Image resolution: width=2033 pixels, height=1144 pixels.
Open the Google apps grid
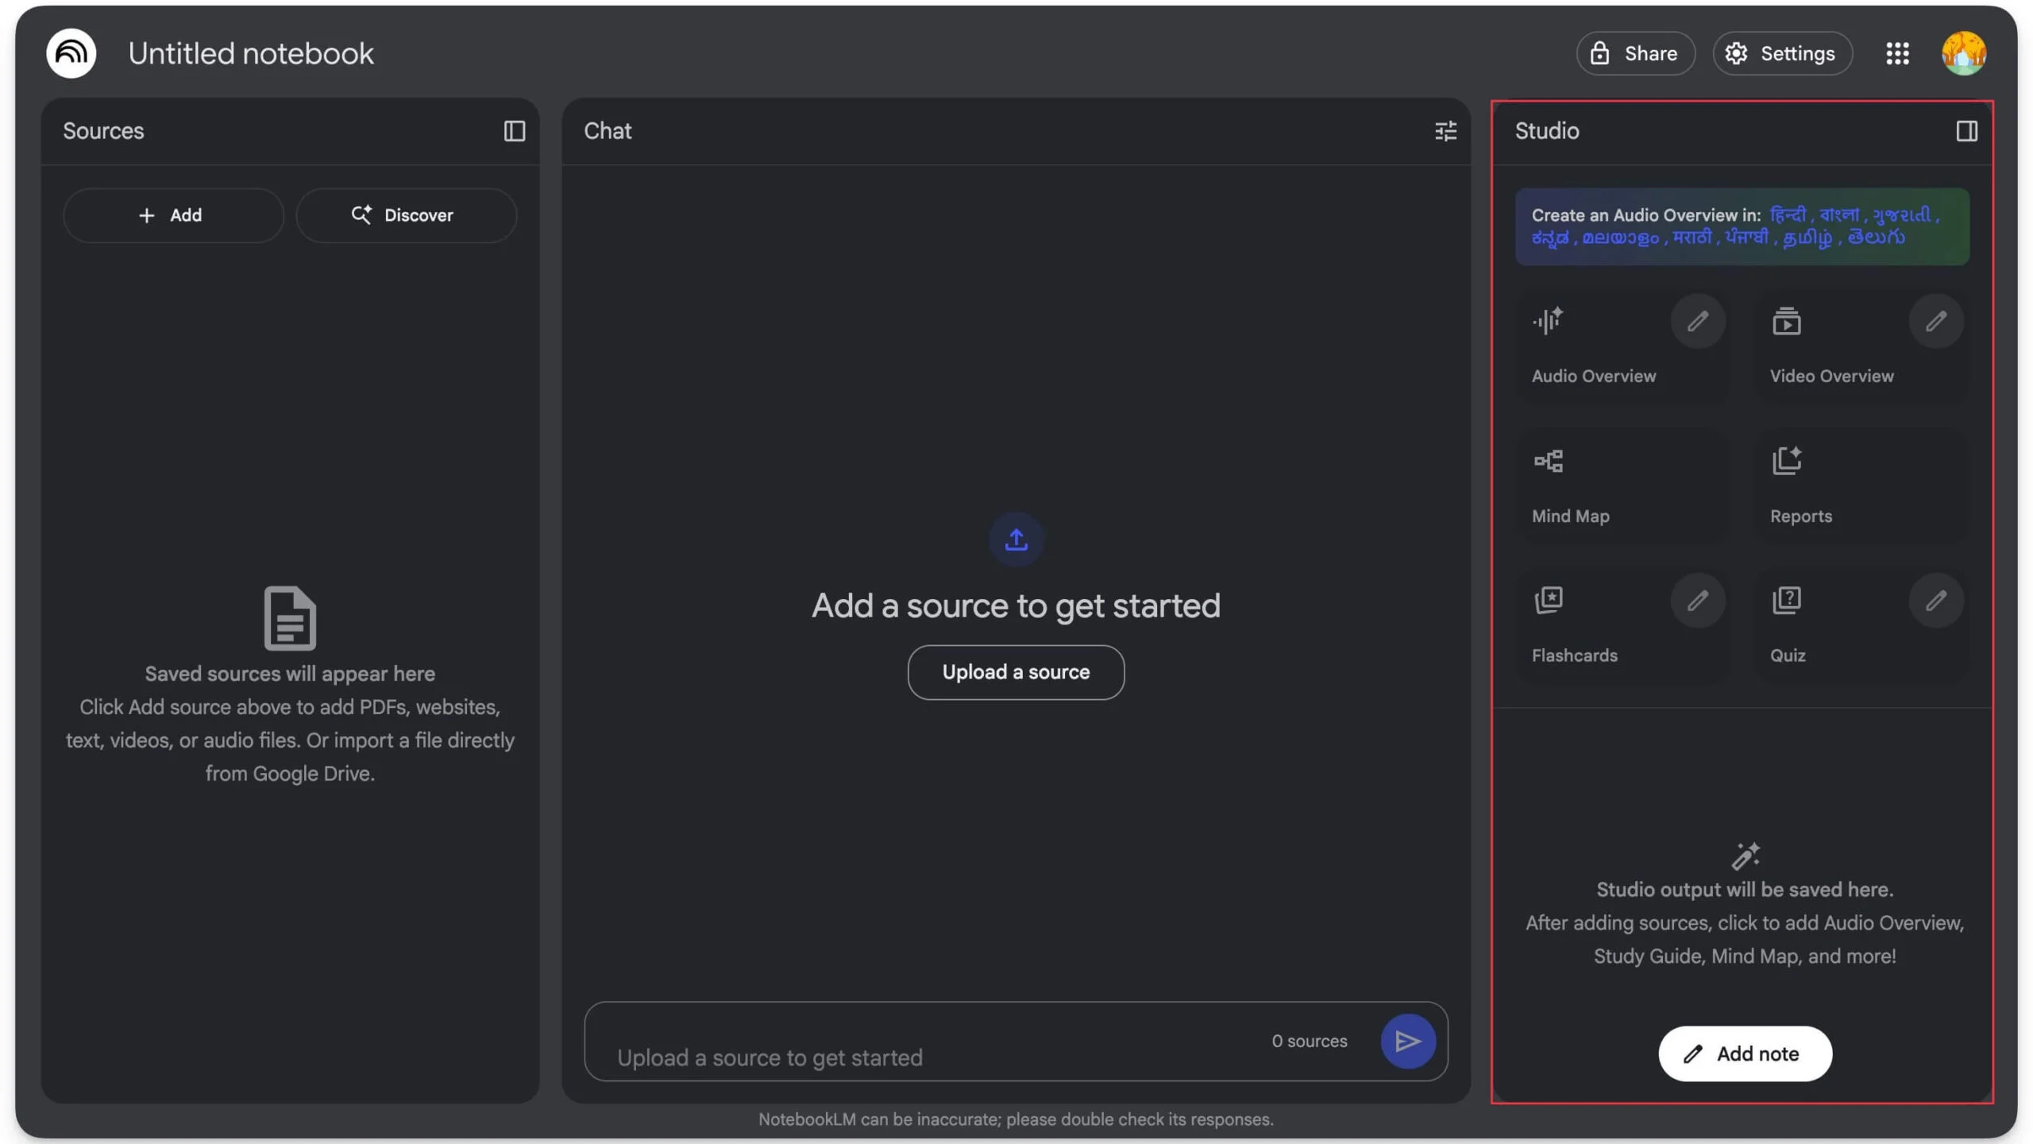1897,53
